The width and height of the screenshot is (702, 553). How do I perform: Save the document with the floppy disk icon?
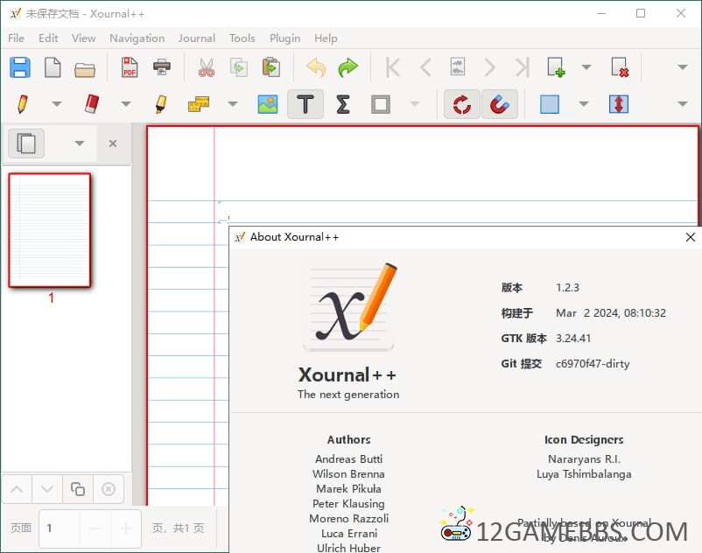pos(20,67)
